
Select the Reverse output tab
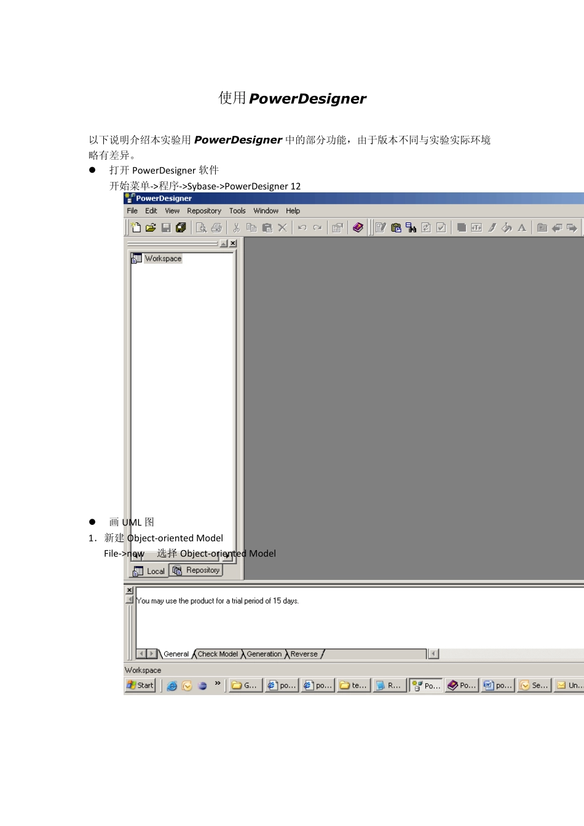tap(304, 654)
